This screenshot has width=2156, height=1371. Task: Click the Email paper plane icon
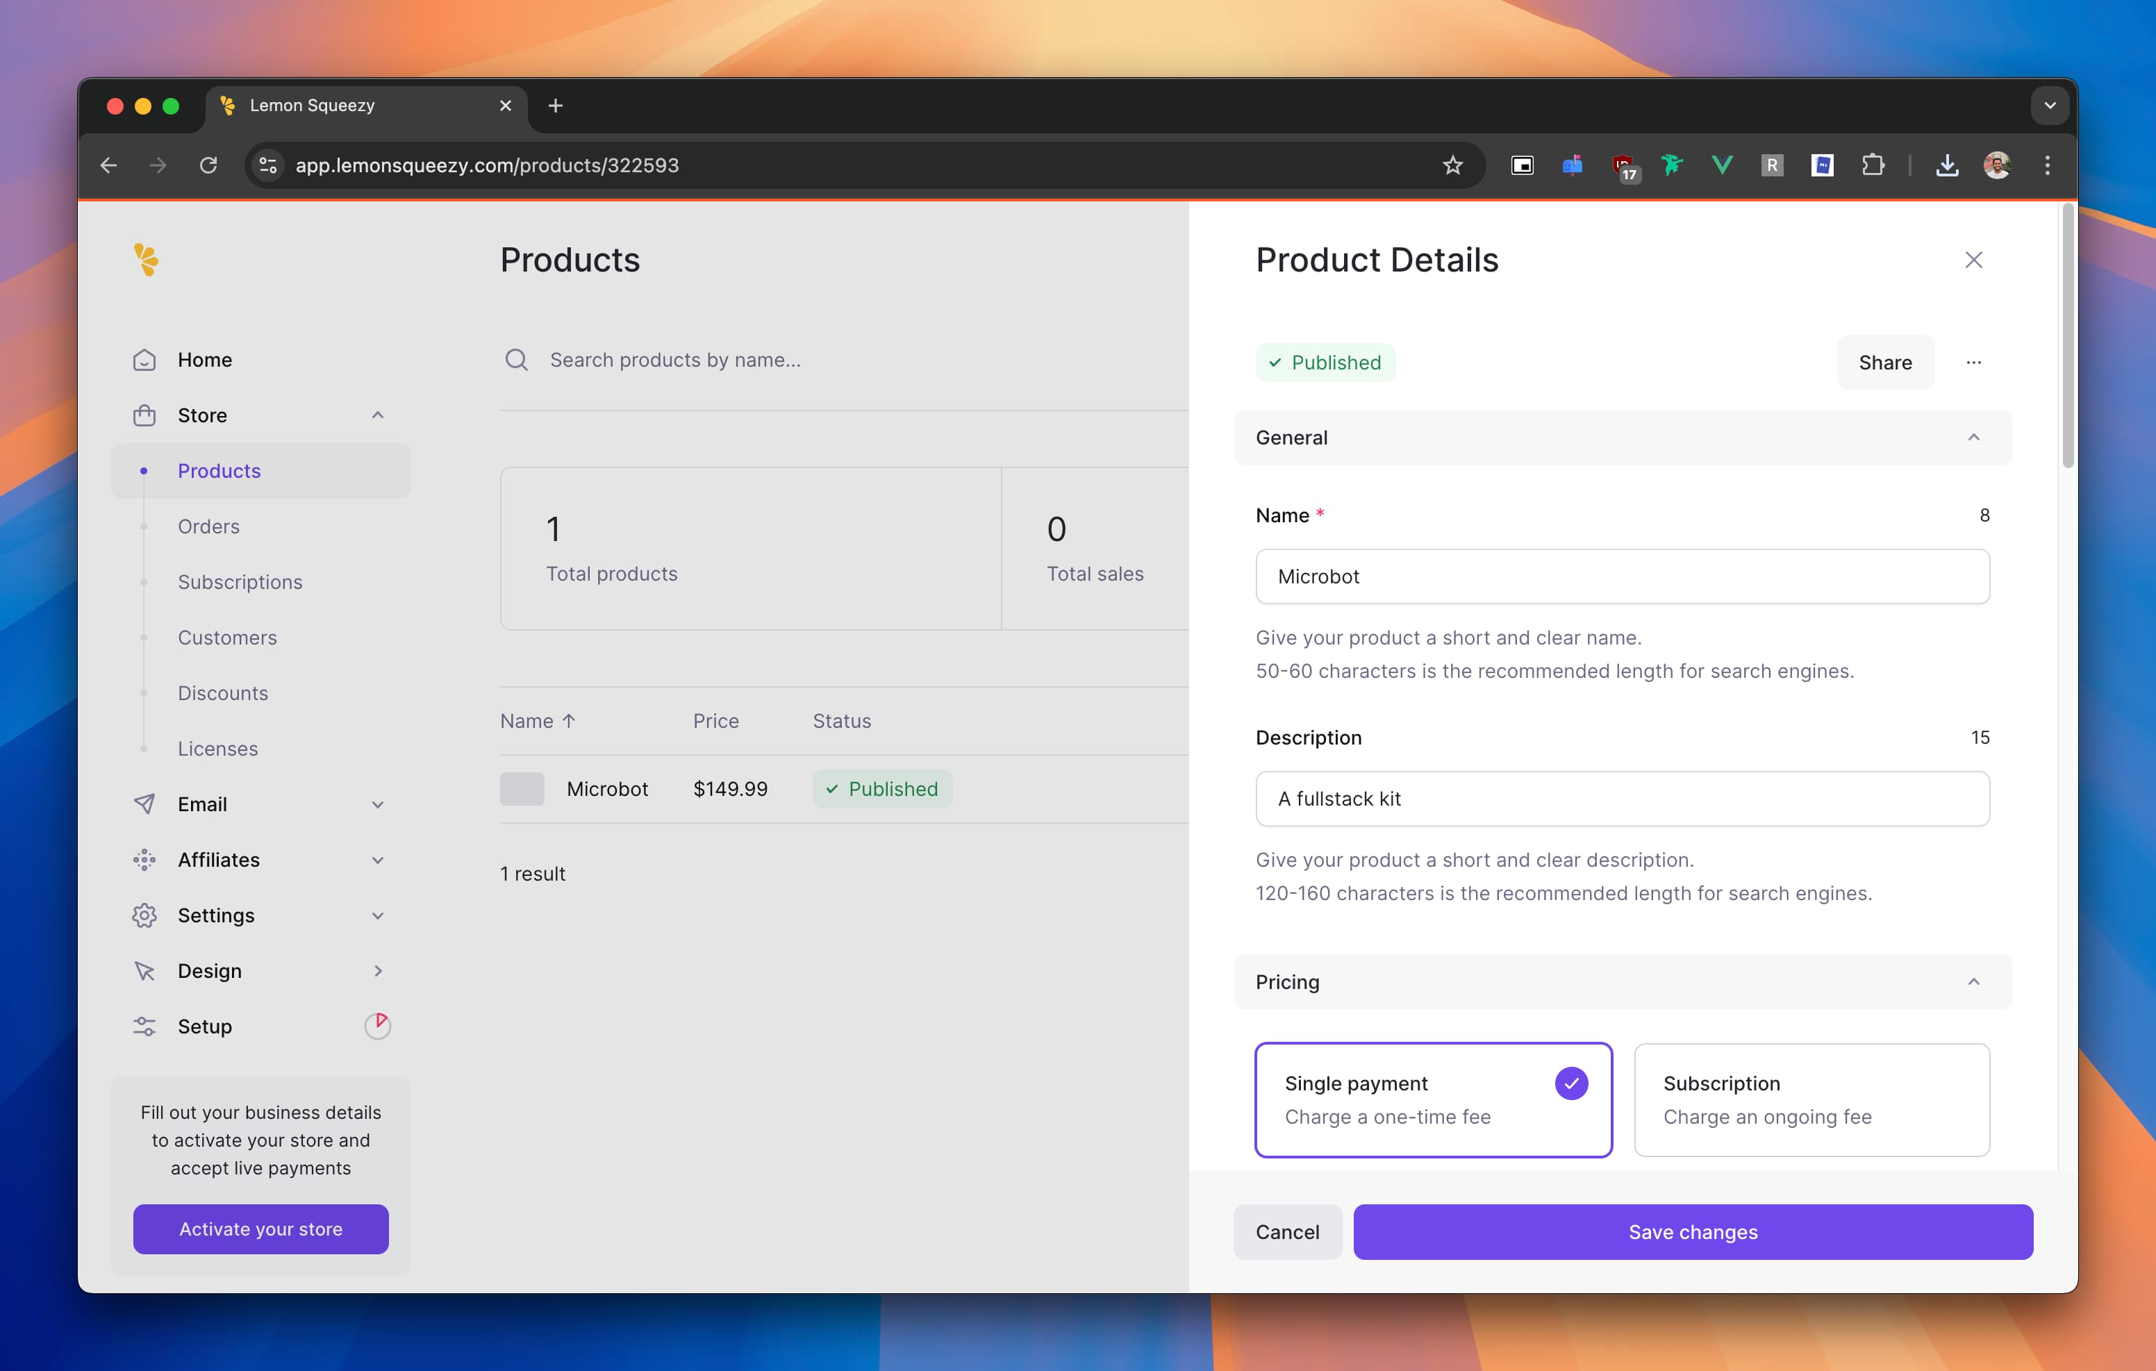coord(144,804)
